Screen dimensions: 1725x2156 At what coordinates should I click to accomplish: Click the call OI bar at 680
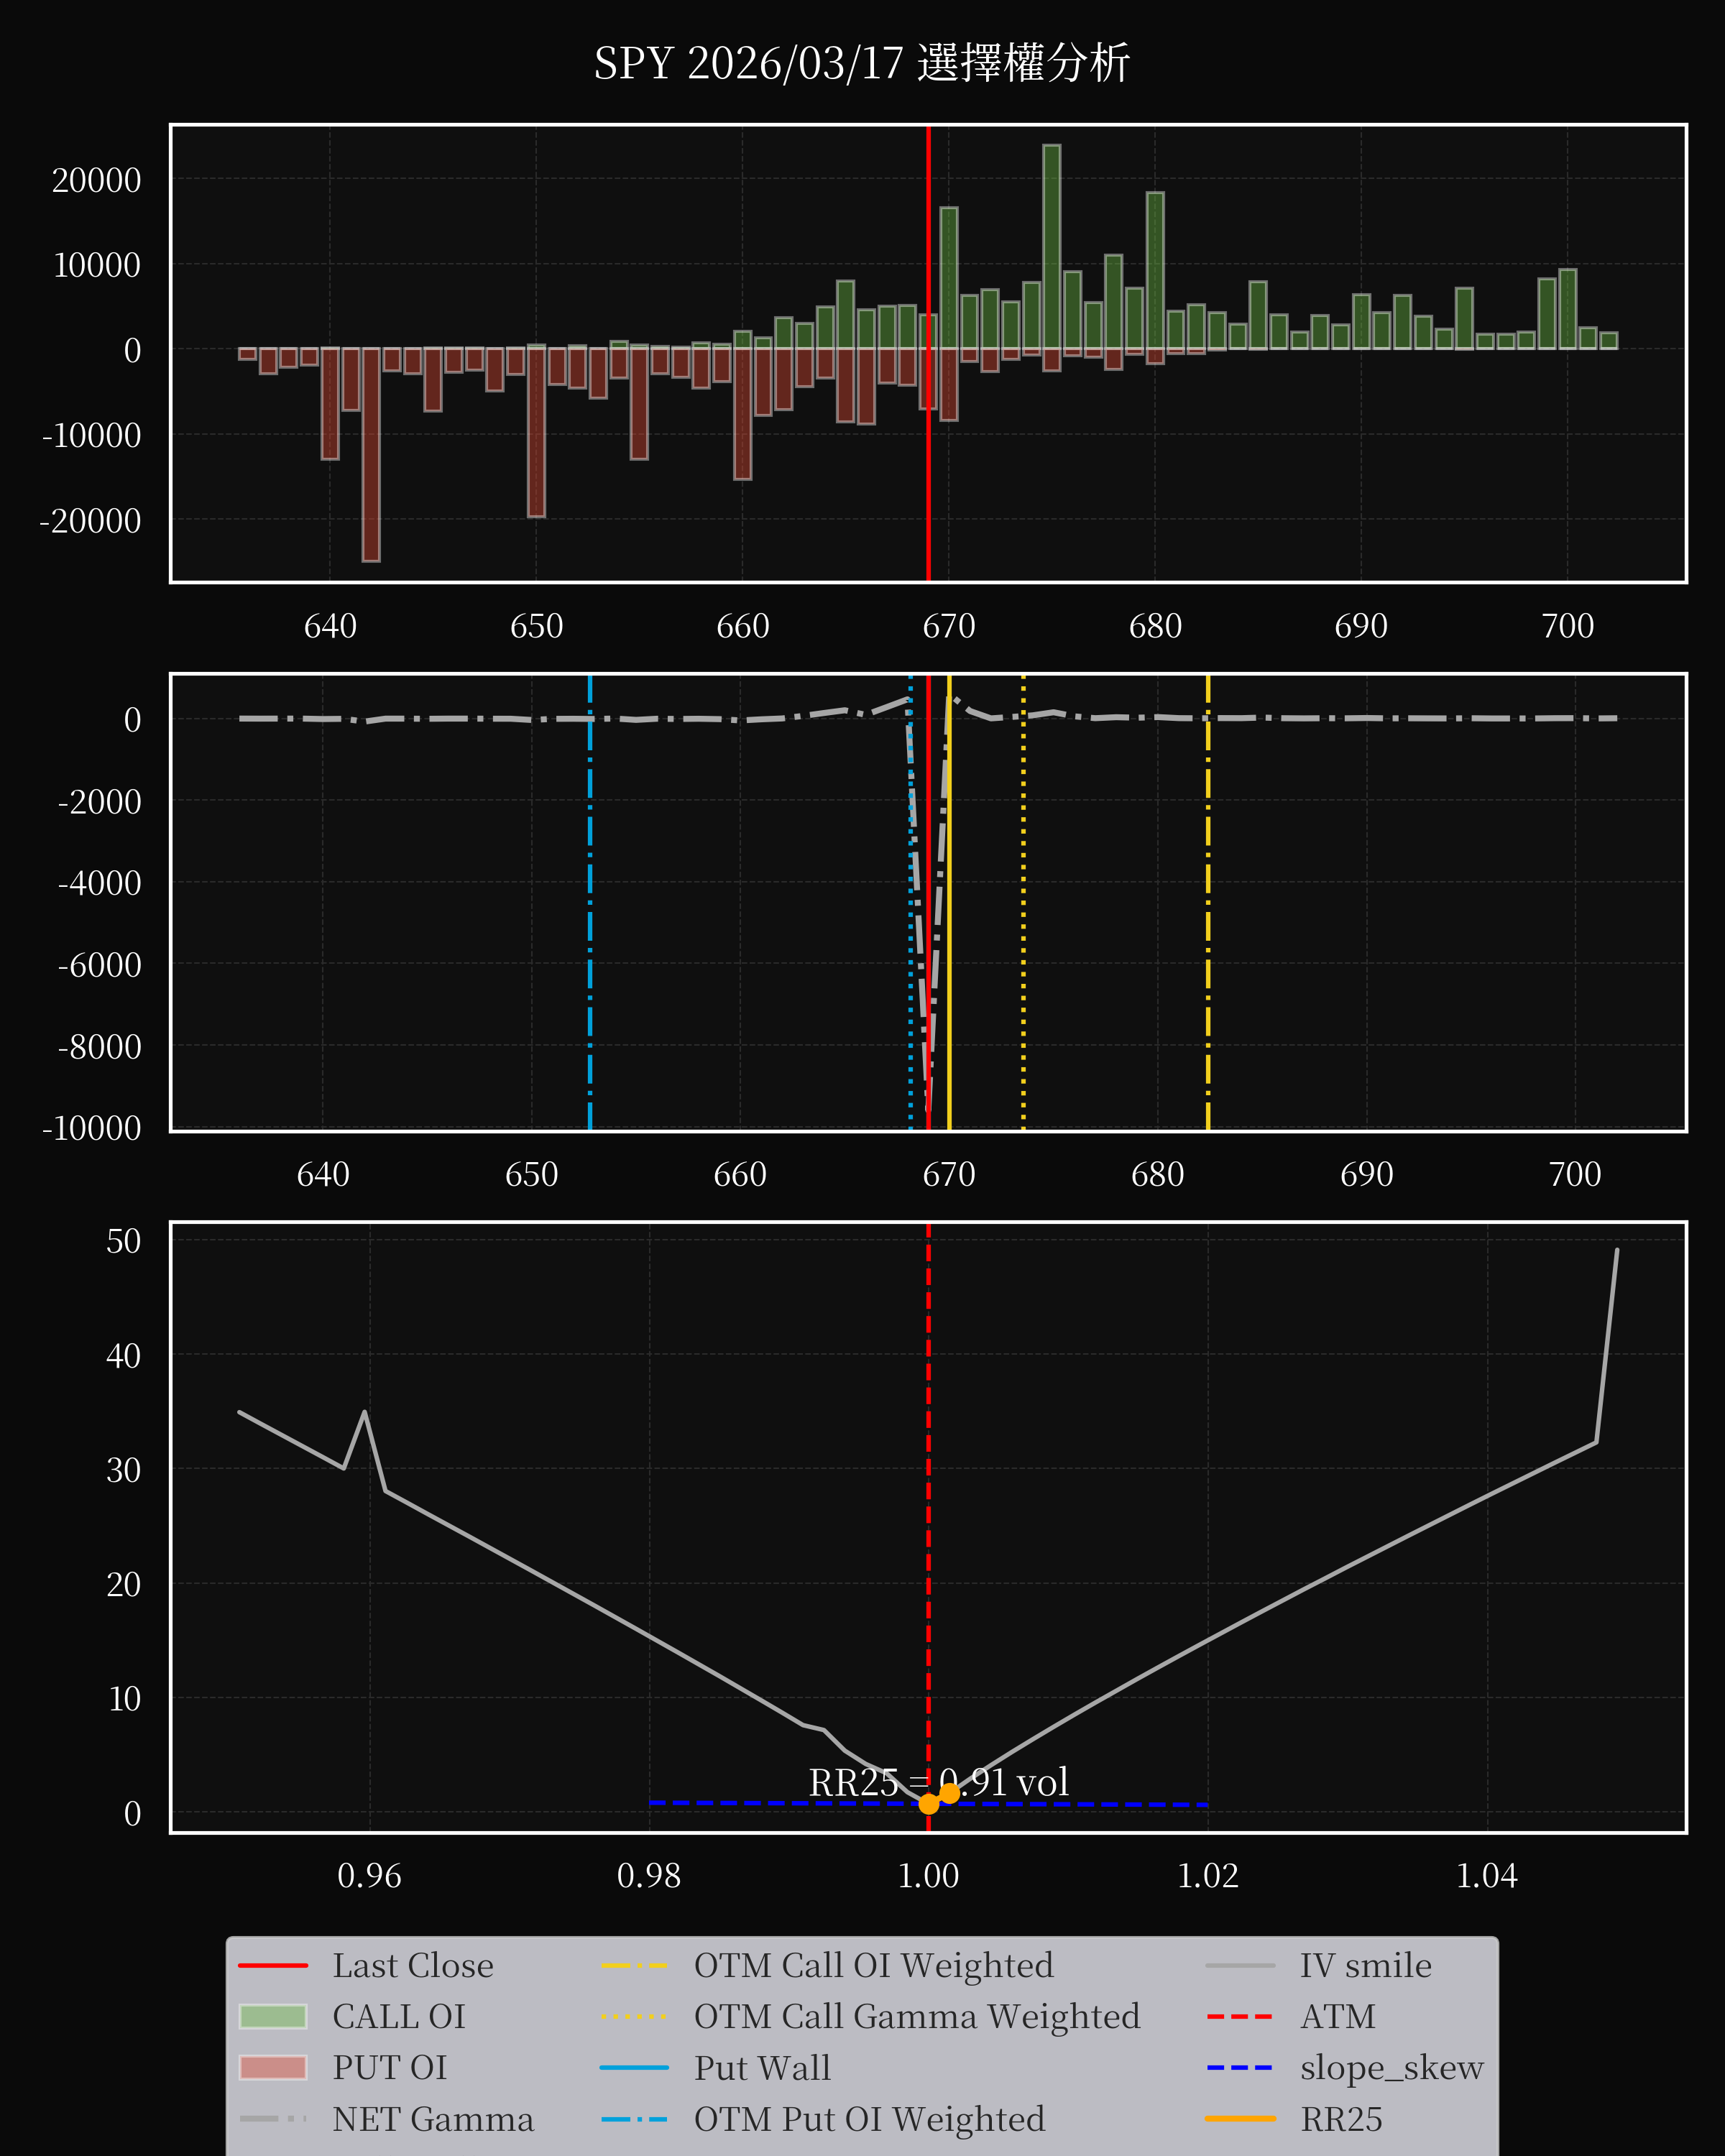(1155, 270)
